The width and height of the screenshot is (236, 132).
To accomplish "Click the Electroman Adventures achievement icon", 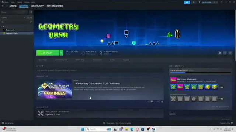I will click(x=173, y=80).
